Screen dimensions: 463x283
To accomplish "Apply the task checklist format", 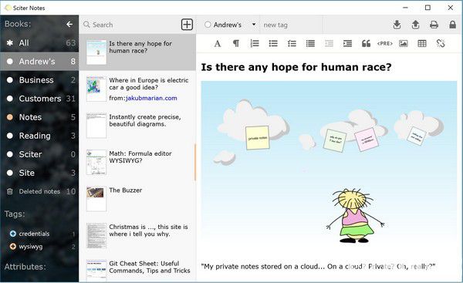I will (292, 44).
